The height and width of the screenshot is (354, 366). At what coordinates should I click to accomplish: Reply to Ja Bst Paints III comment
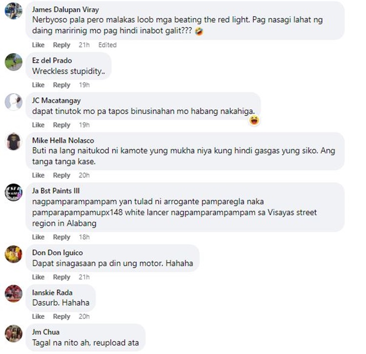[x=61, y=237]
